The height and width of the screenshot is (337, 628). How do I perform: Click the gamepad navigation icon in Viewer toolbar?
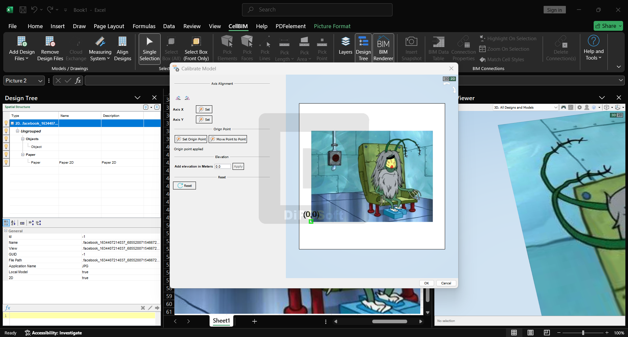[x=563, y=107]
